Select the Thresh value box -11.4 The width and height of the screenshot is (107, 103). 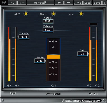click(x=24, y=37)
